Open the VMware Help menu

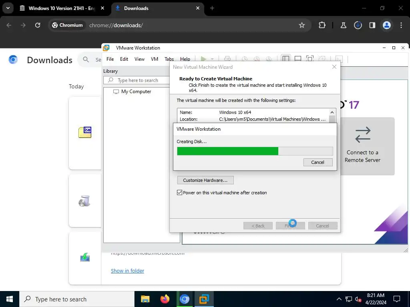(x=185, y=59)
